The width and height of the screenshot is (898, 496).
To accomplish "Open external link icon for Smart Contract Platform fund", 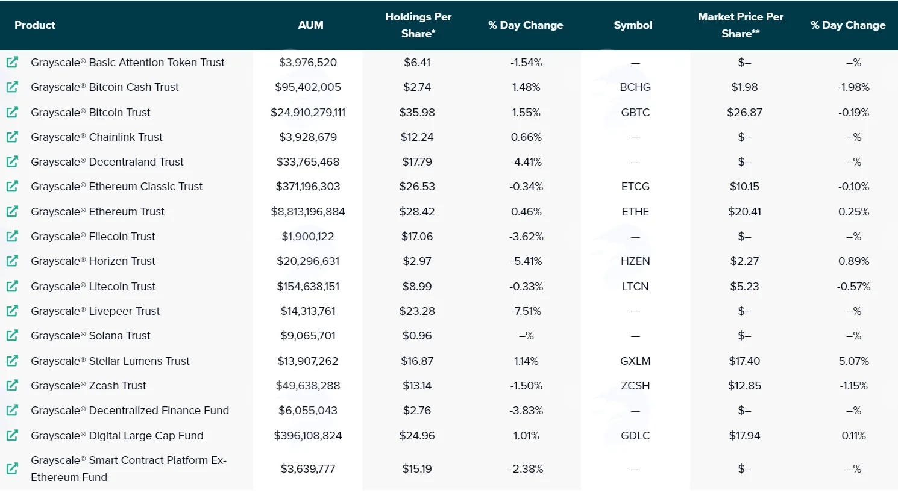I will pos(12,468).
